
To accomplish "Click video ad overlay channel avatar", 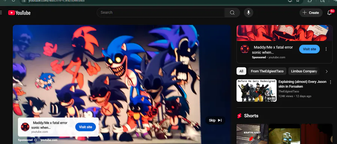I will pos(25,127).
